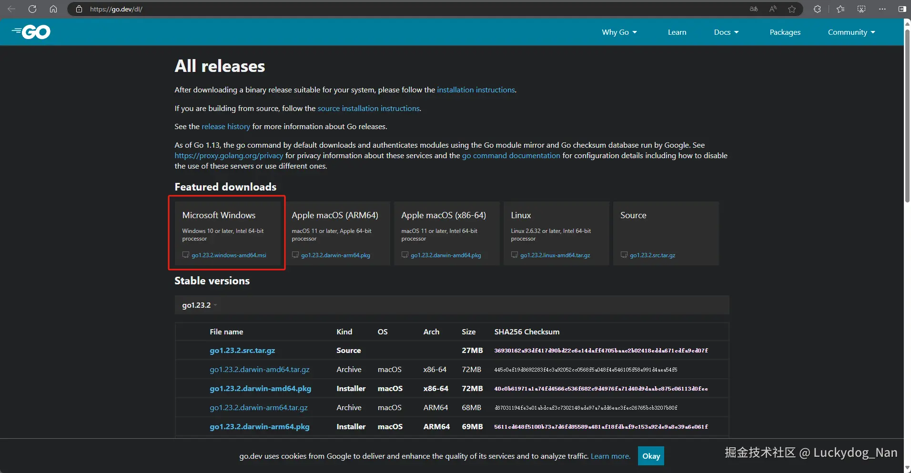
Task: Start Read Aloud from the address bar
Action: 773,9
